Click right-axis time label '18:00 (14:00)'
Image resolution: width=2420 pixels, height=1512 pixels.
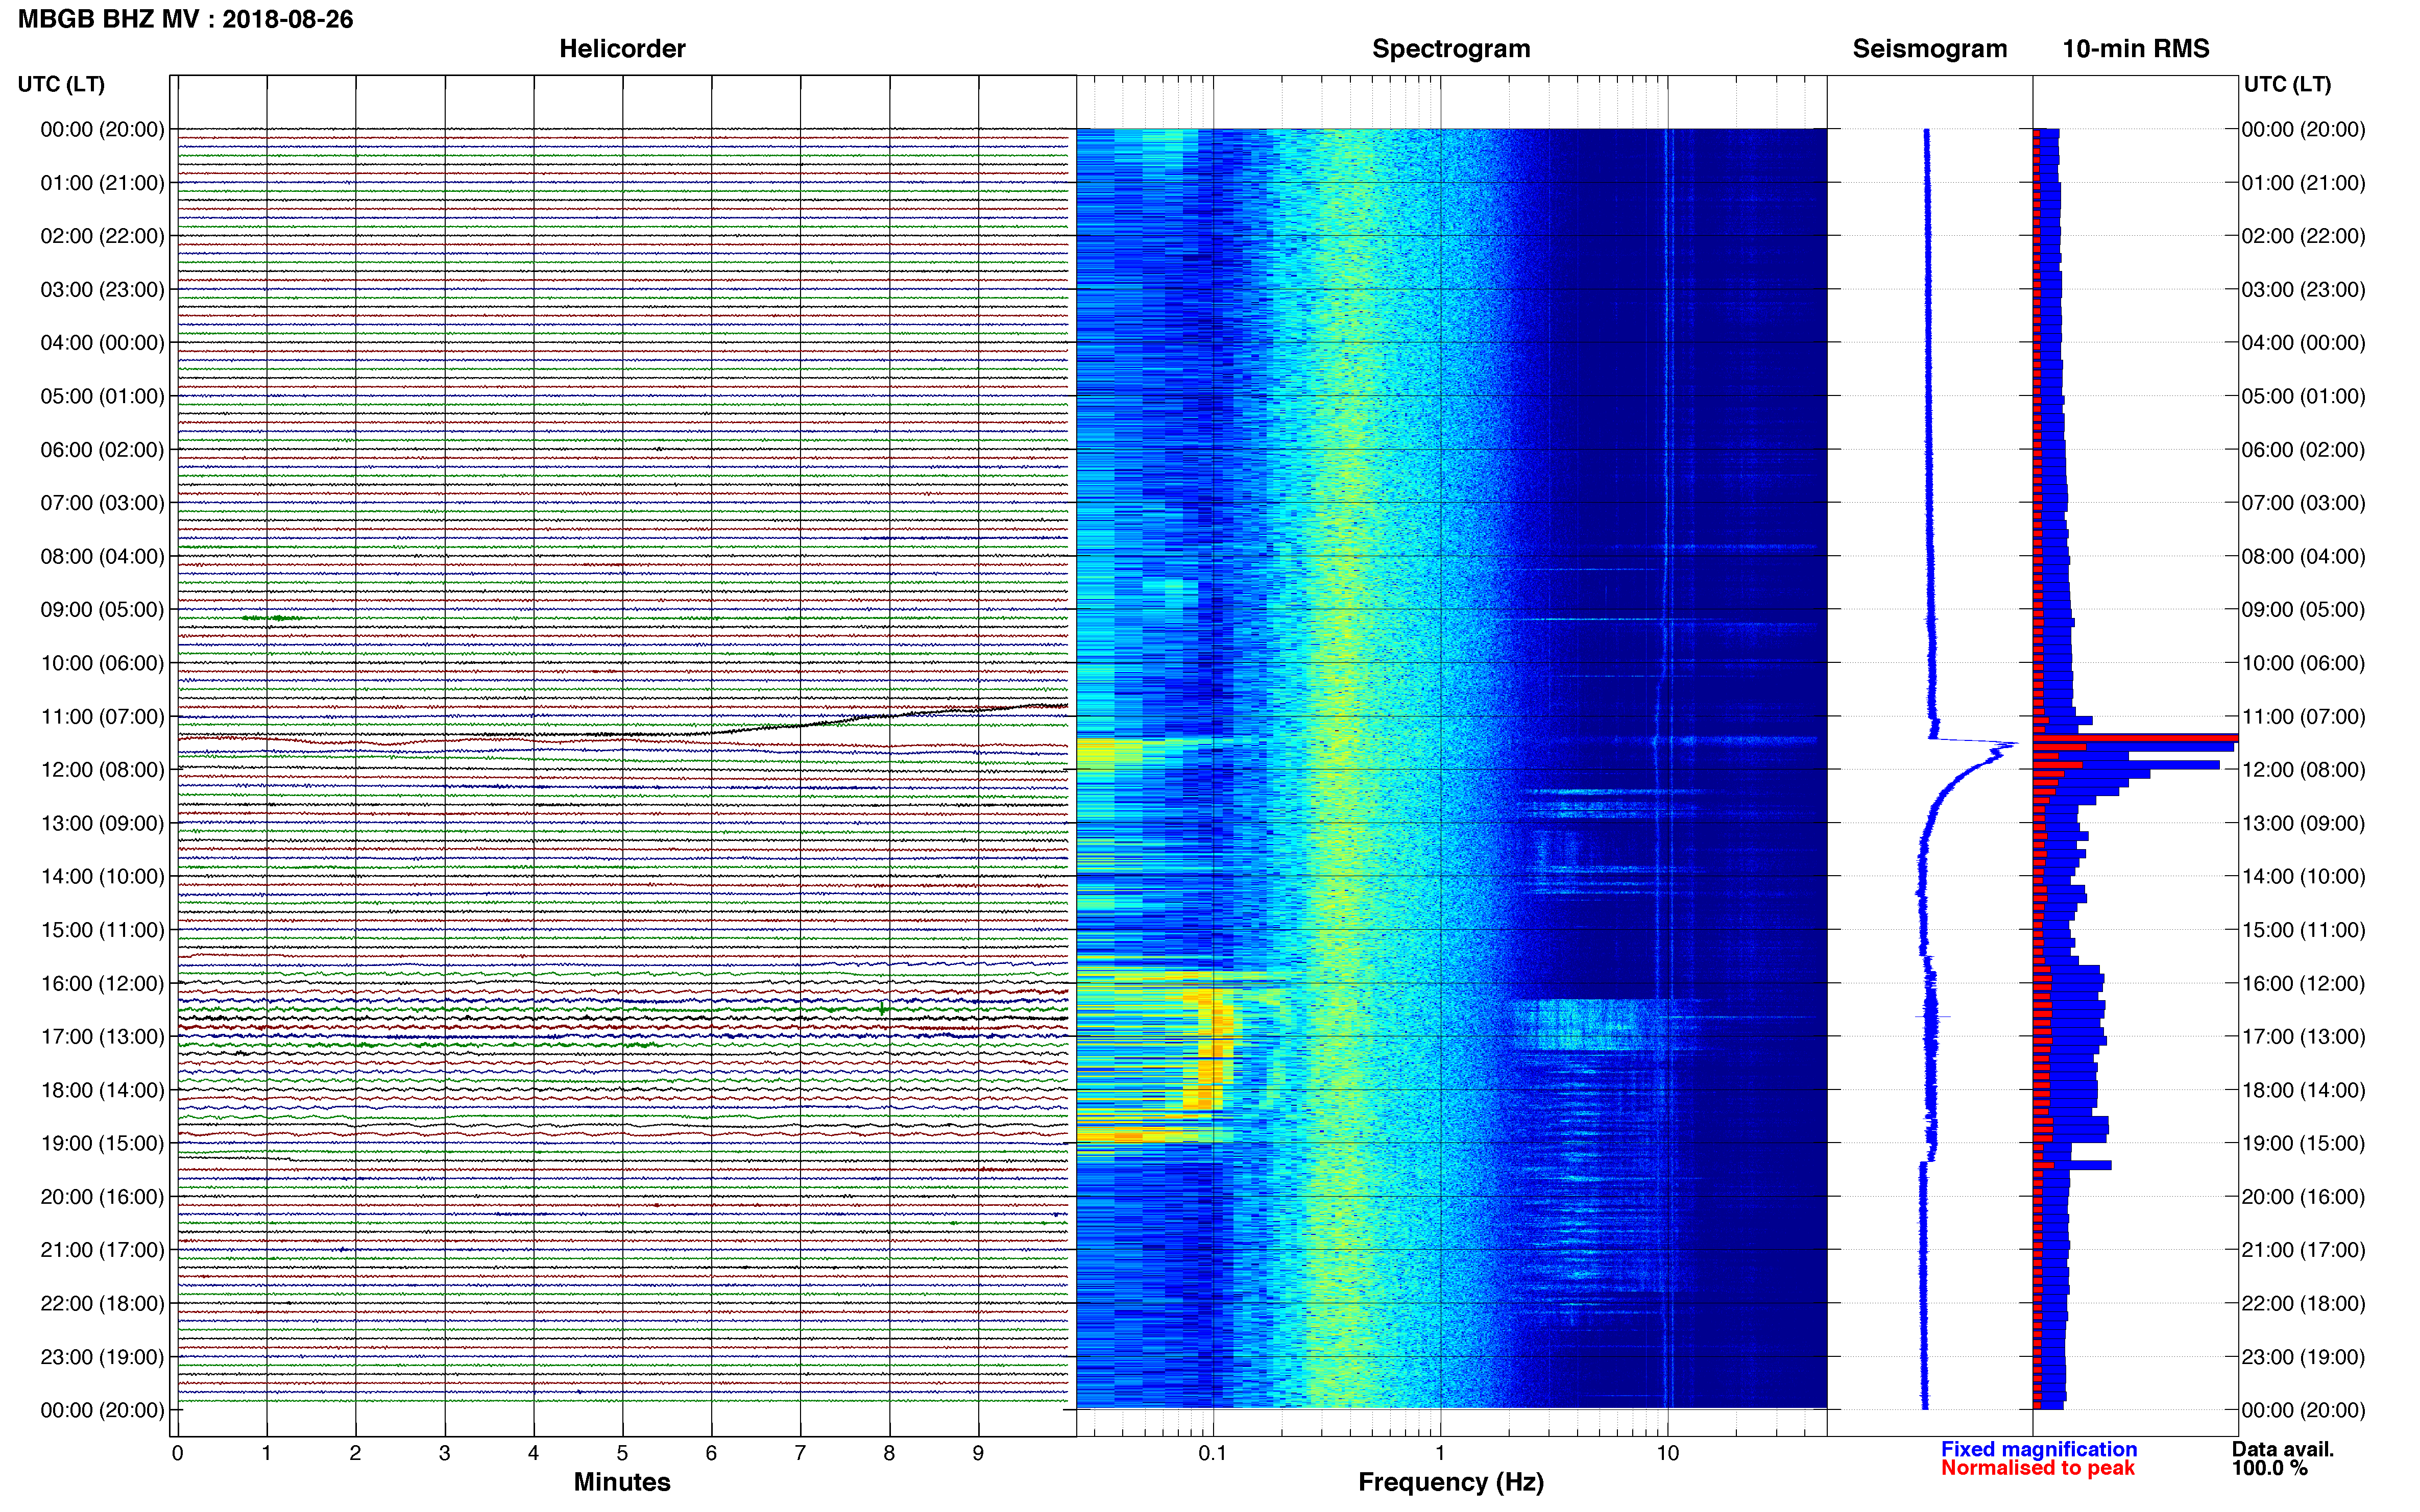point(2303,1090)
